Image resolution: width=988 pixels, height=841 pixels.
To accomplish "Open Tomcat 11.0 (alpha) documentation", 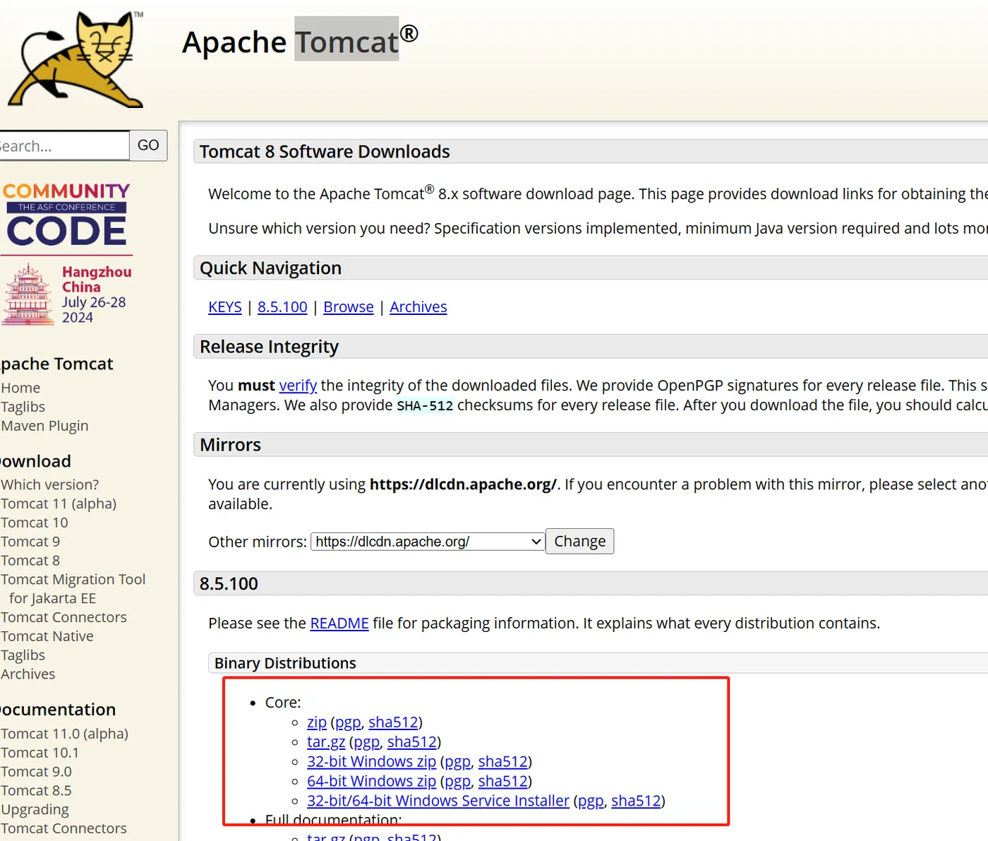I will pos(64,734).
